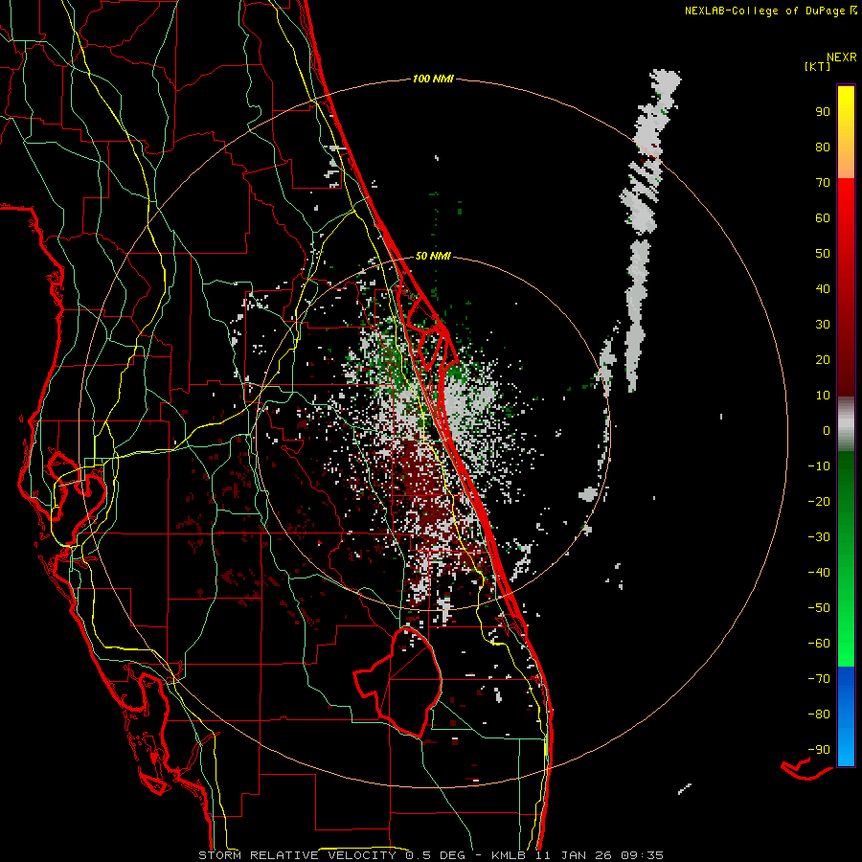Click the 100 NMI range ring label

tap(433, 79)
